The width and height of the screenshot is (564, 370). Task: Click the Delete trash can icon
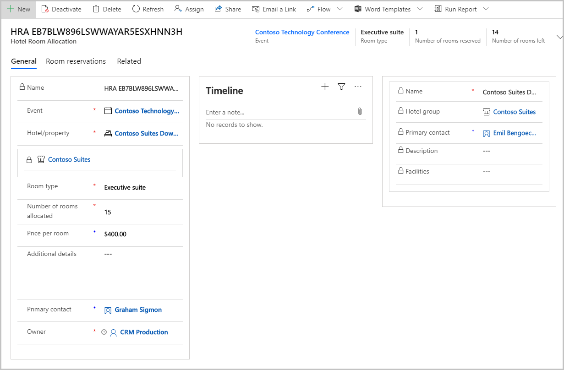point(96,9)
